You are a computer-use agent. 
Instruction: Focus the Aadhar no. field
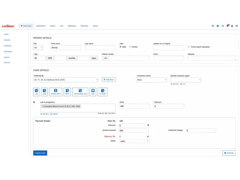(x=168, y=48)
